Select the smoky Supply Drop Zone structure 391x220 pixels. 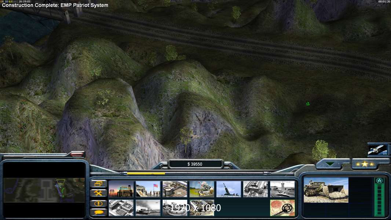tap(148, 208)
